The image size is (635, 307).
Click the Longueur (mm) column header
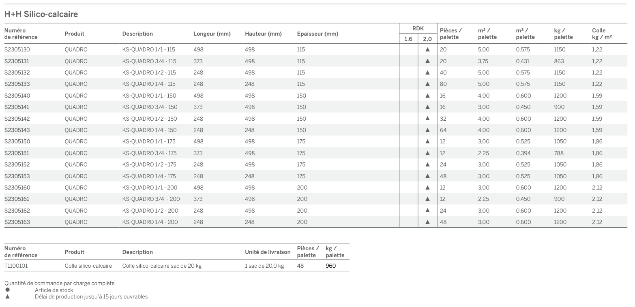coord(212,34)
